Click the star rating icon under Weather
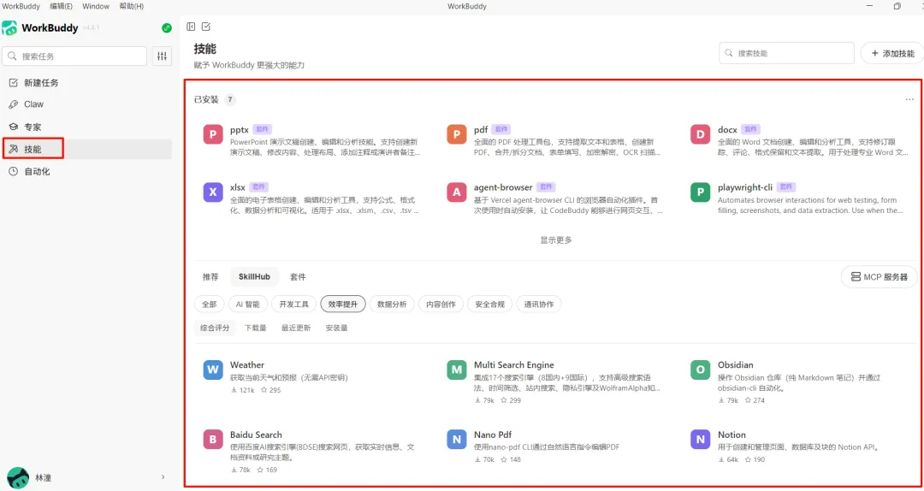This screenshot has width=924, height=491. (264, 390)
